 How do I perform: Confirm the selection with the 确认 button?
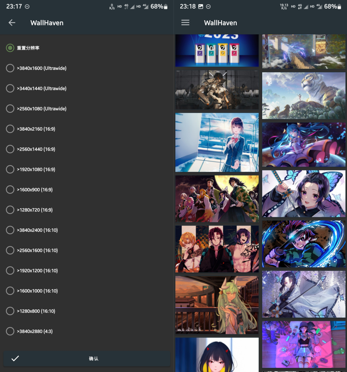(x=87, y=359)
